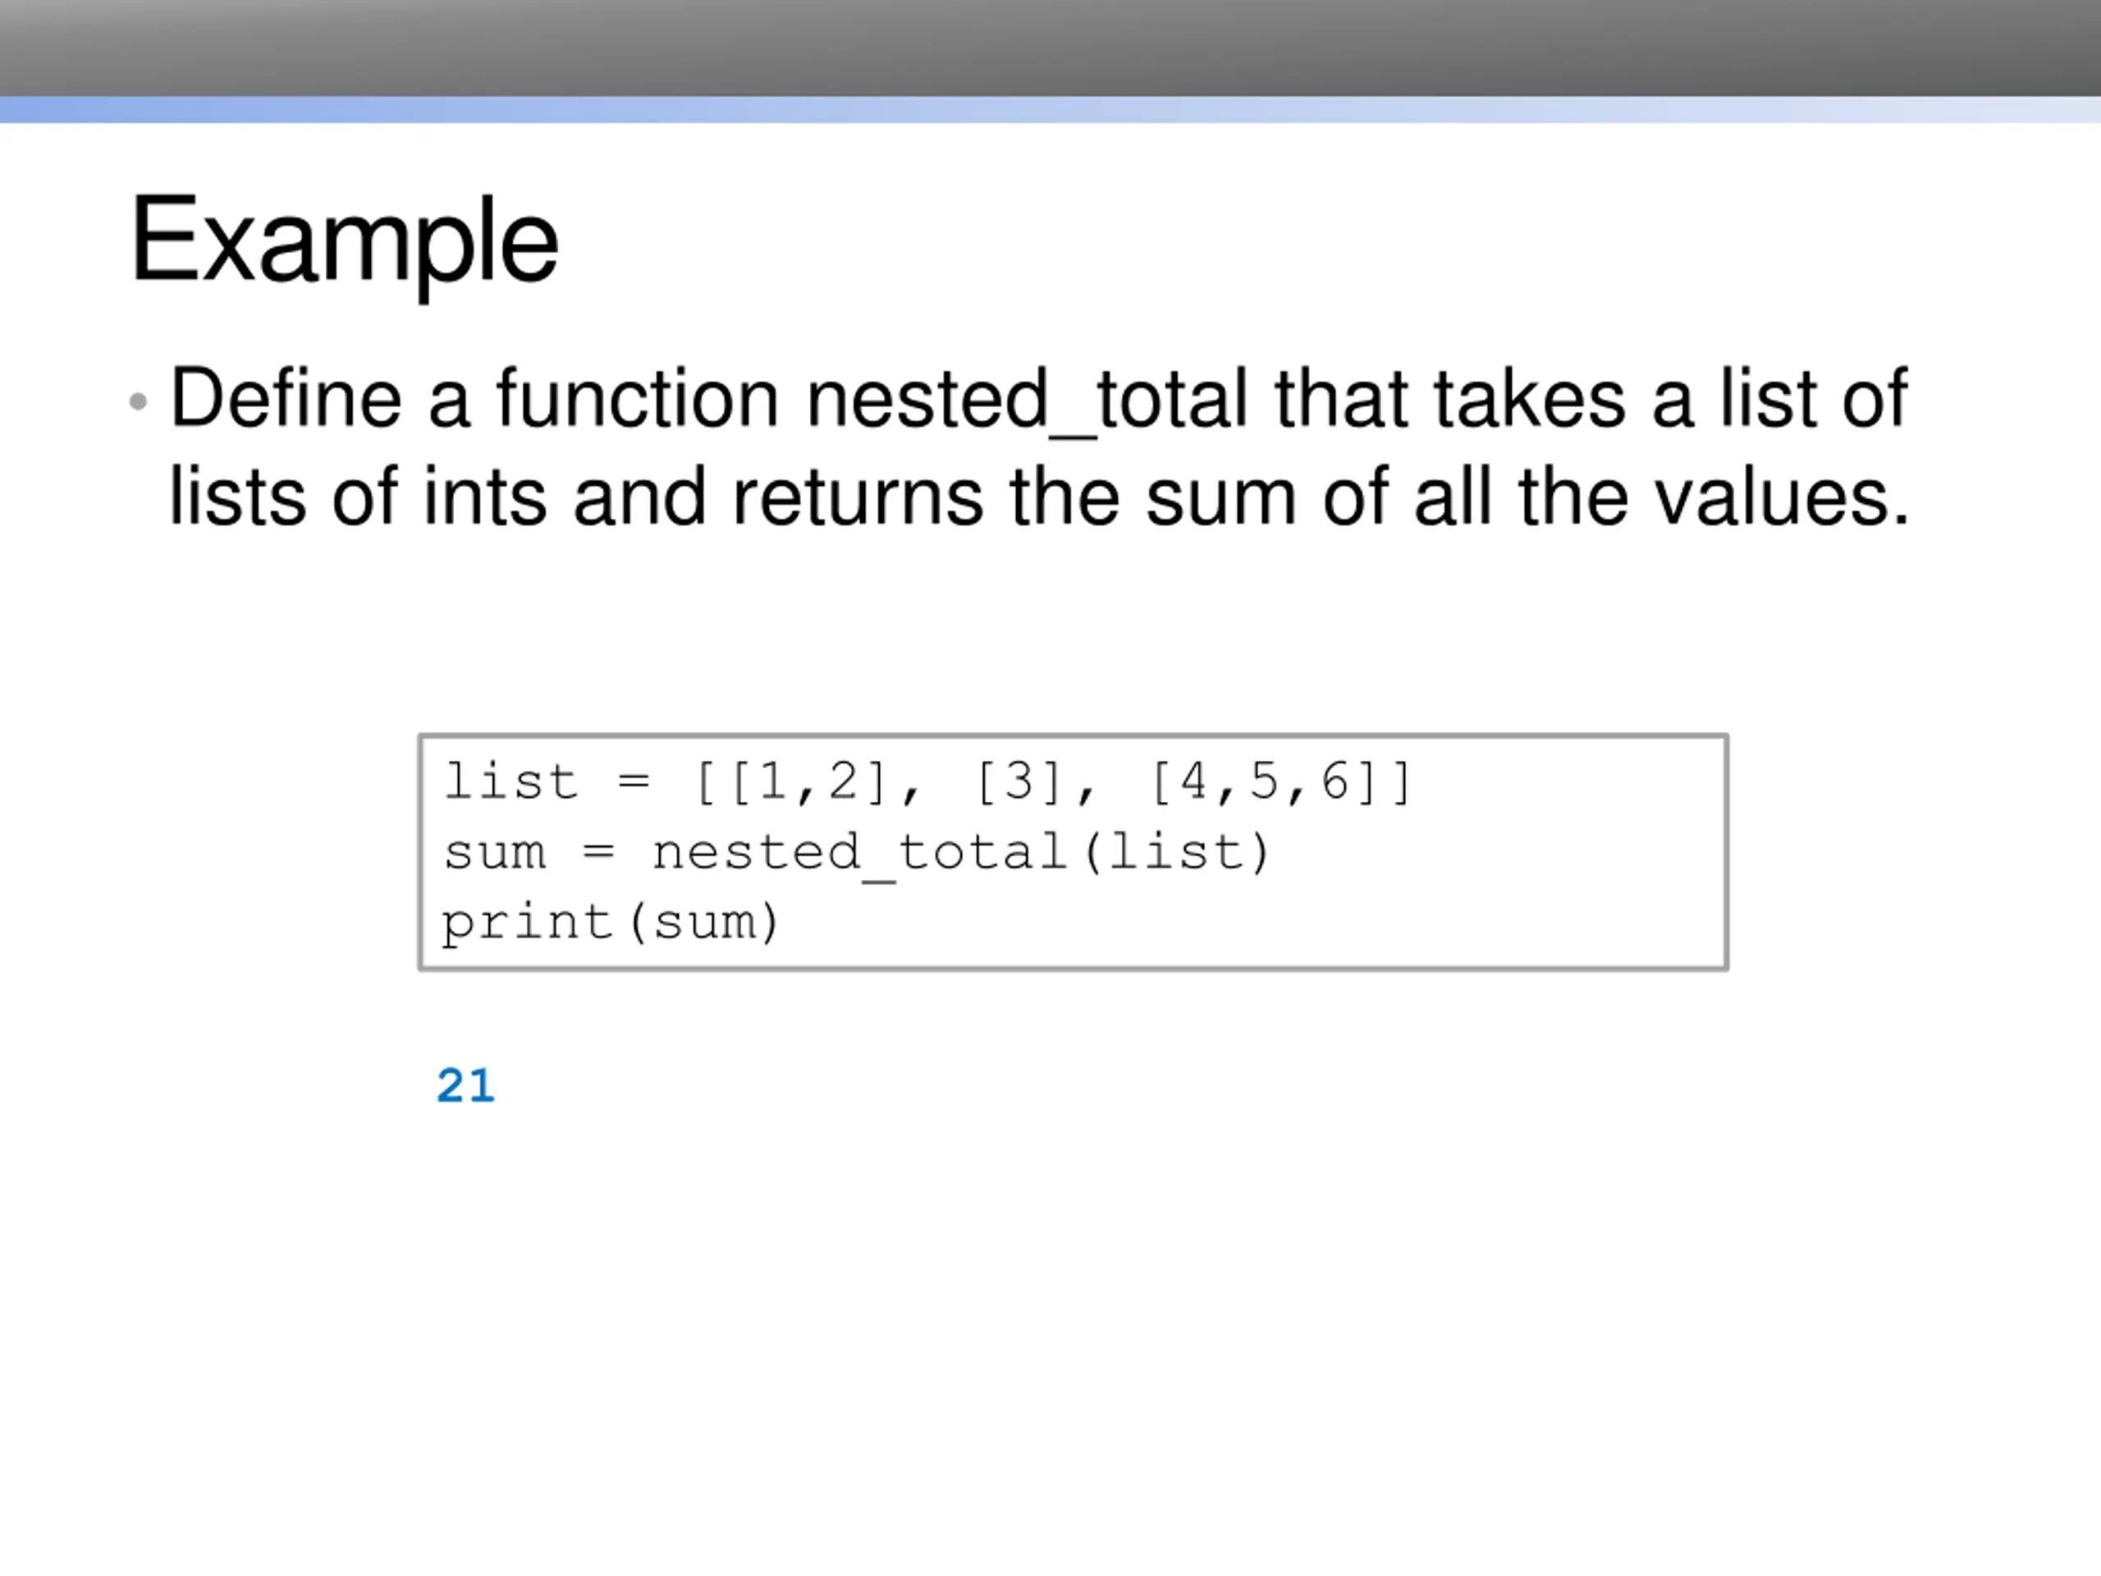Click "nested_total" in the code call

858,852
